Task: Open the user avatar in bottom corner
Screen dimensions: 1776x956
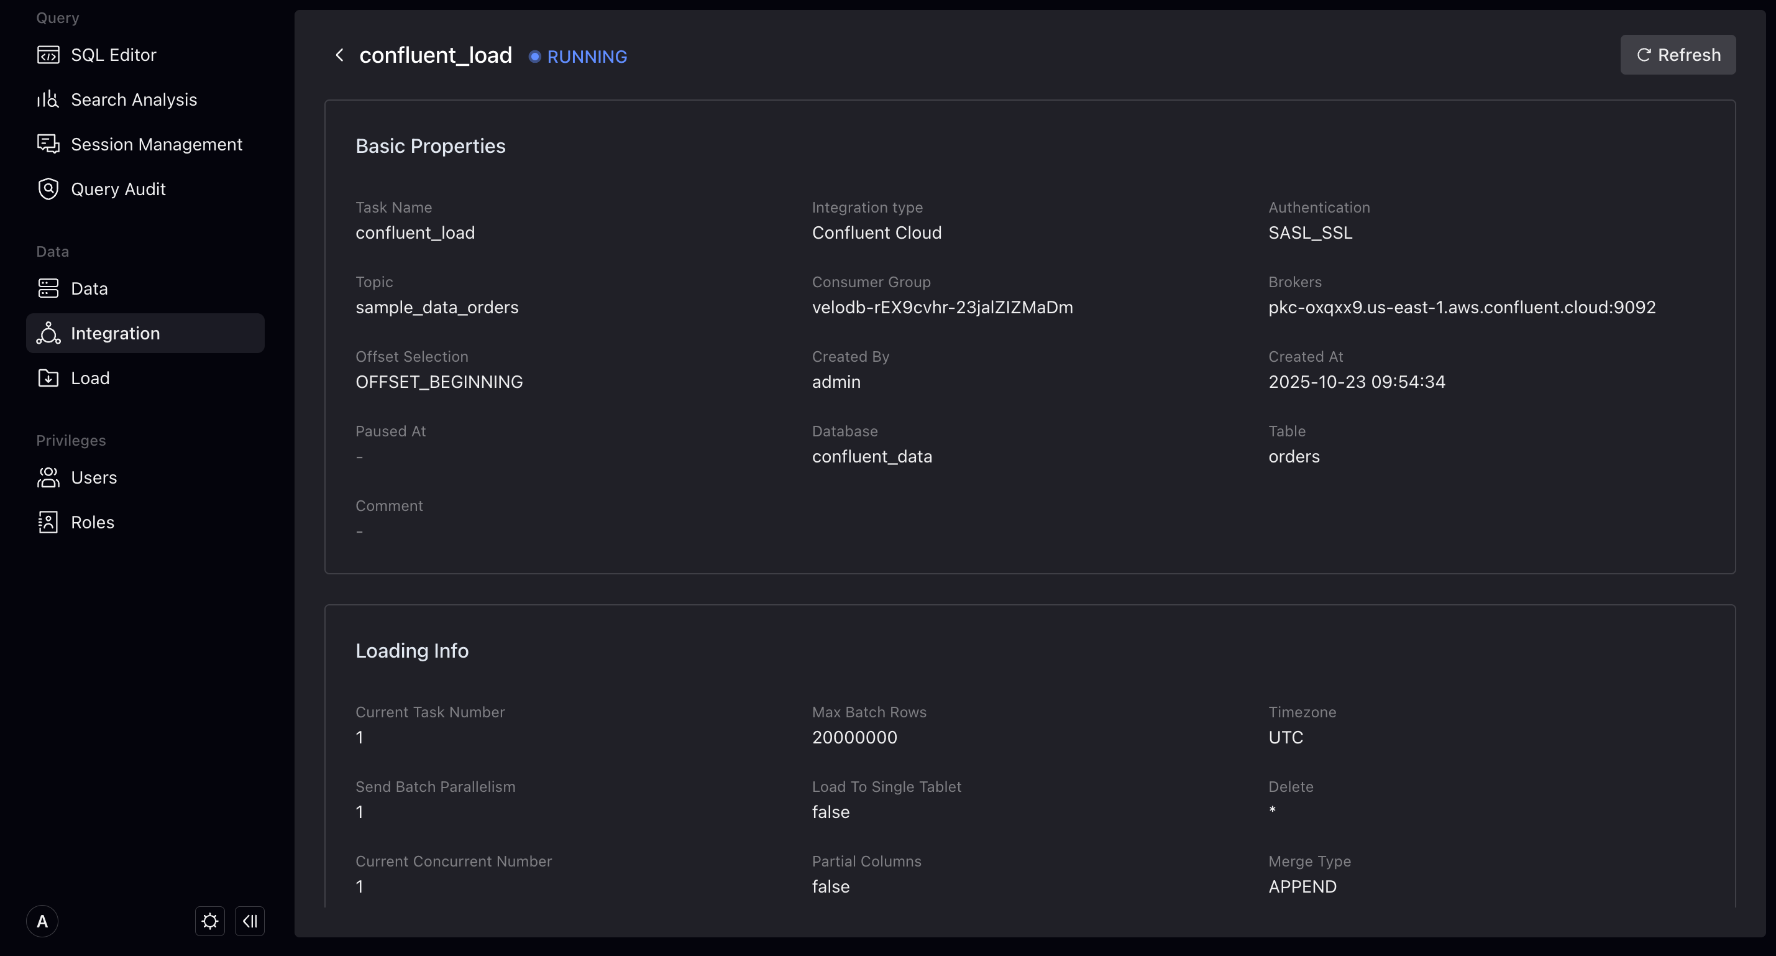Action: coord(42,921)
